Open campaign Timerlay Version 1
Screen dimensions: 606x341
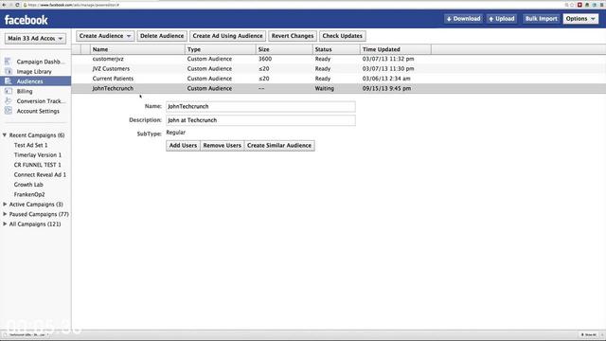[x=38, y=155]
